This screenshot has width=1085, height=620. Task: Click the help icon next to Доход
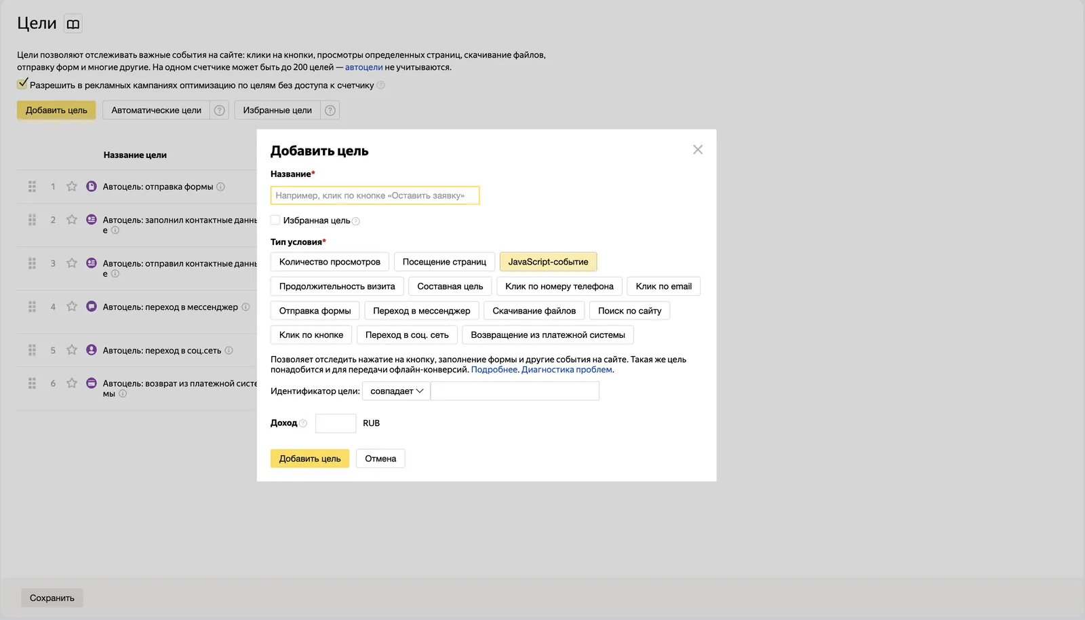303,423
